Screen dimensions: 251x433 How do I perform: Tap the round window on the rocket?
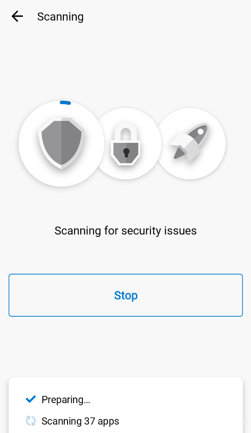[201, 131]
